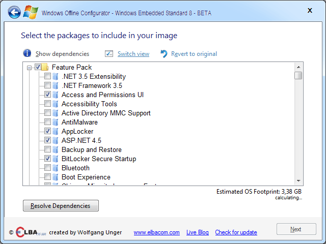This screenshot has width=326, height=244.
Task: Click package icon of Active Directory MMC Support
Action: tap(56, 113)
